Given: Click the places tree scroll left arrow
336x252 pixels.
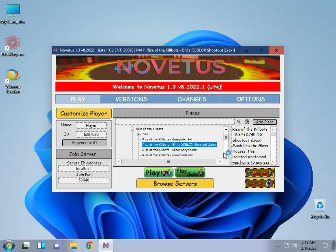Looking at the screenshot, I should coord(119,162).
